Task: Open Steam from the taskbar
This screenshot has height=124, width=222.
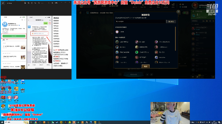Action: [57, 122]
